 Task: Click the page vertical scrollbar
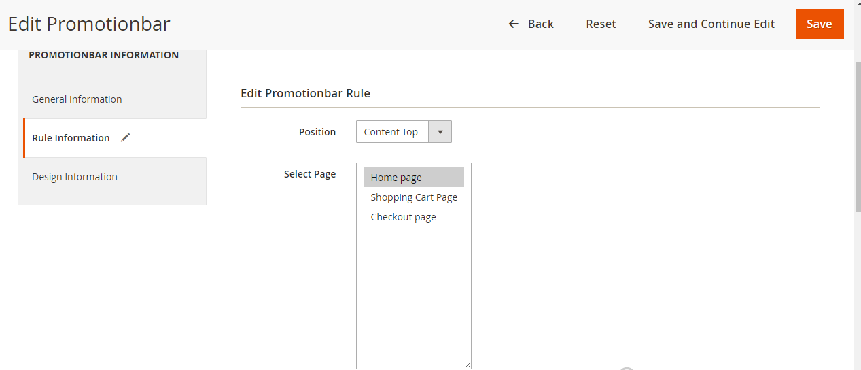click(x=857, y=136)
